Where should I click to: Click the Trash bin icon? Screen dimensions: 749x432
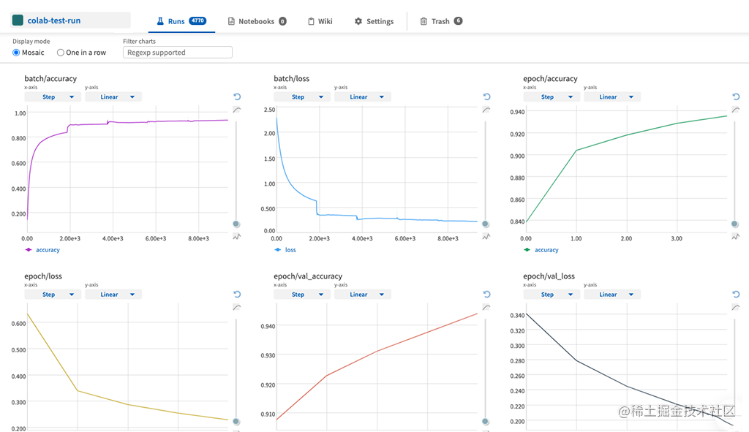(424, 21)
